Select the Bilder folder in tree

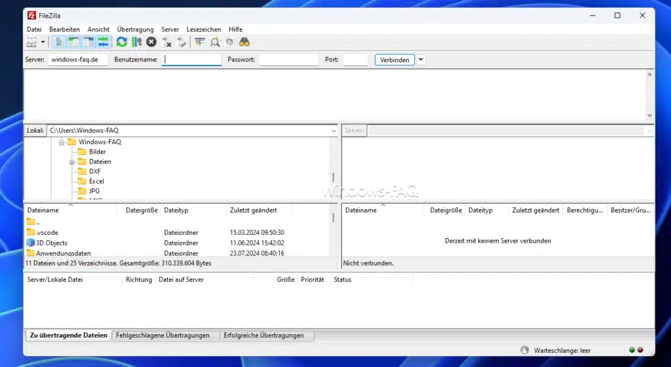[x=97, y=152]
